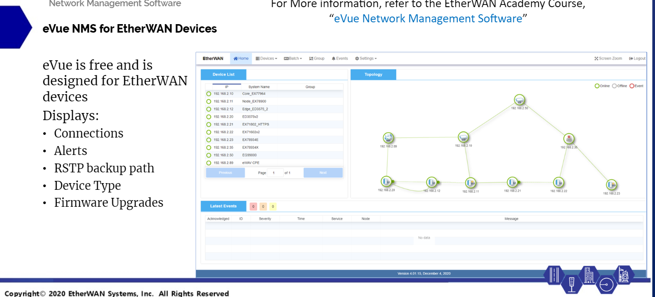Click the status circle beside EX78934X
Screen dimensions: 655x297
[x=209, y=147]
